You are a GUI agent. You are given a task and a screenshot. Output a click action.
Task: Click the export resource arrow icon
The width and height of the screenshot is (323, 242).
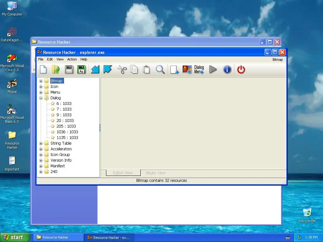(x=108, y=69)
